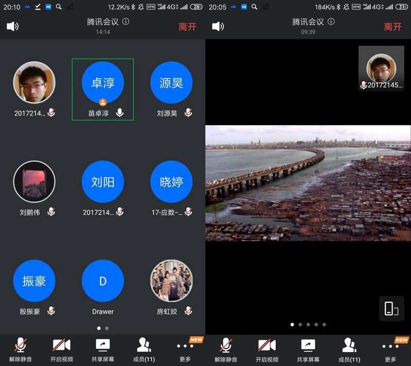The height and width of the screenshot is (366, 411).
Task: Tap the device orientation switch icon on video screen
Action: 391,308
